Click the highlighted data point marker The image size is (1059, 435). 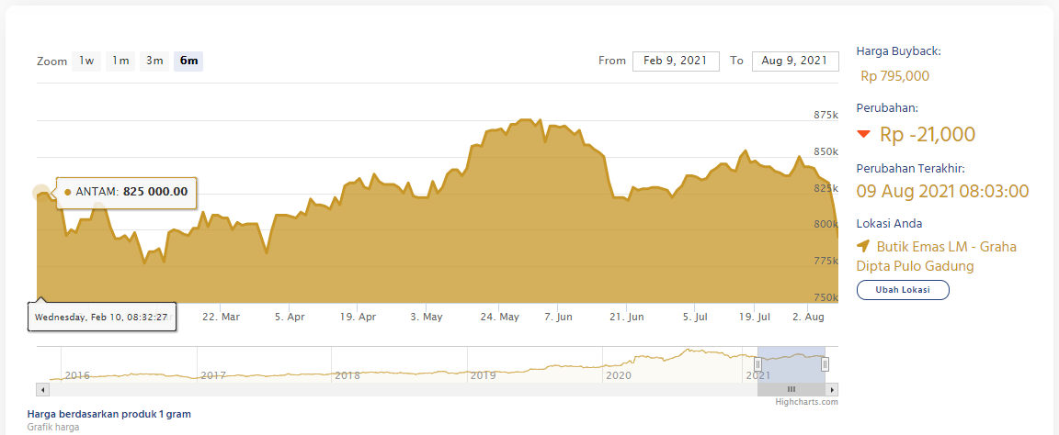pyautogui.click(x=40, y=193)
